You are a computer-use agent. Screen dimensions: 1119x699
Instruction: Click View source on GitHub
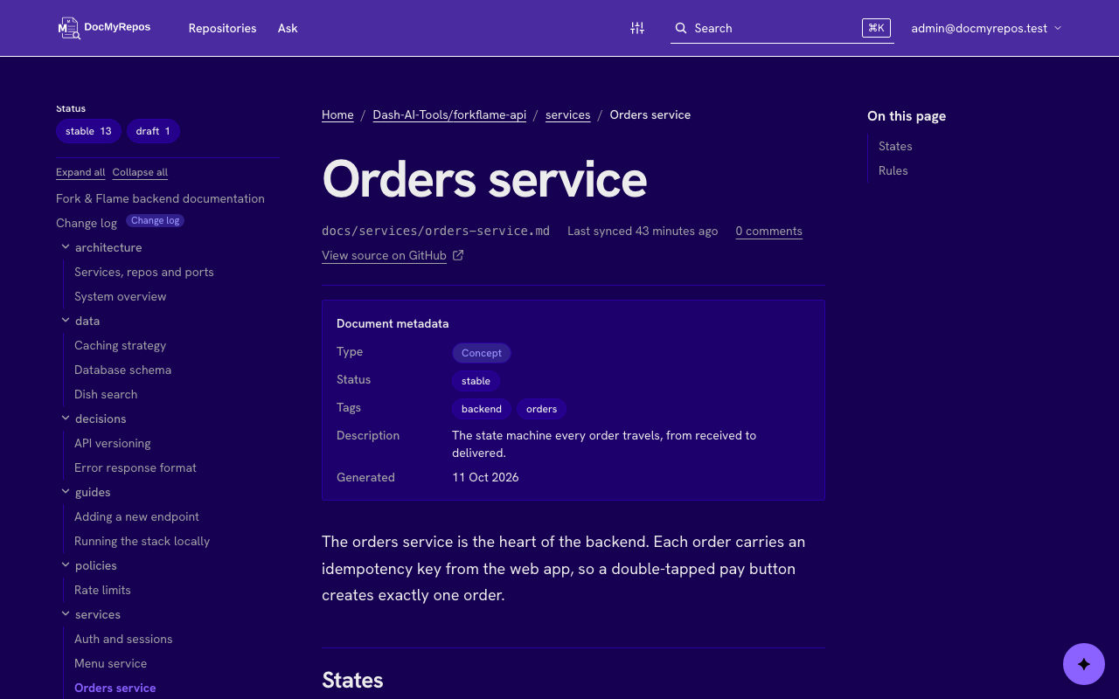(384, 255)
